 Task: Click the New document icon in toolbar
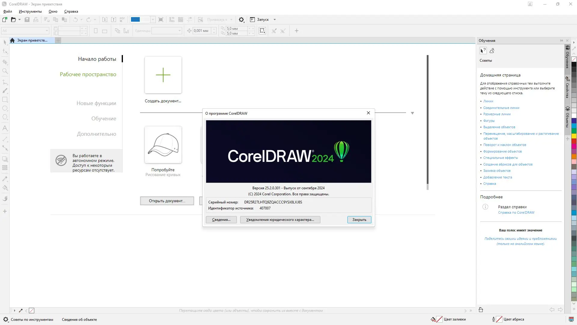5,20
